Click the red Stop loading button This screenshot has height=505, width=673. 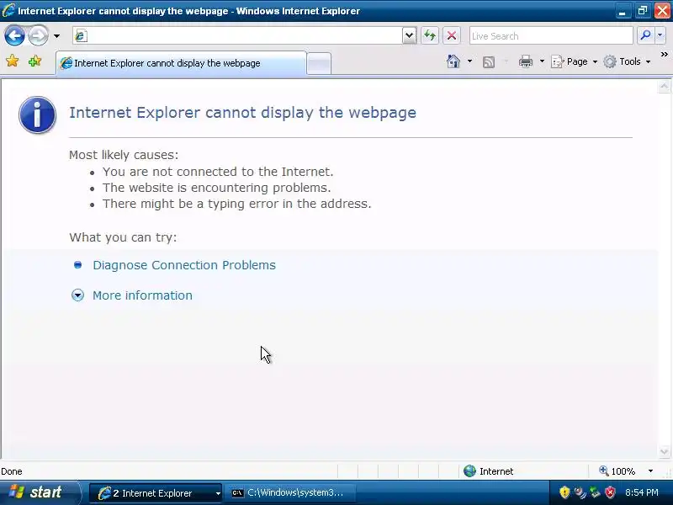click(x=452, y=35)
